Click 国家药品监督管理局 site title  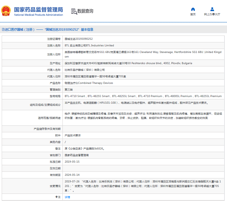pos(38,9)
